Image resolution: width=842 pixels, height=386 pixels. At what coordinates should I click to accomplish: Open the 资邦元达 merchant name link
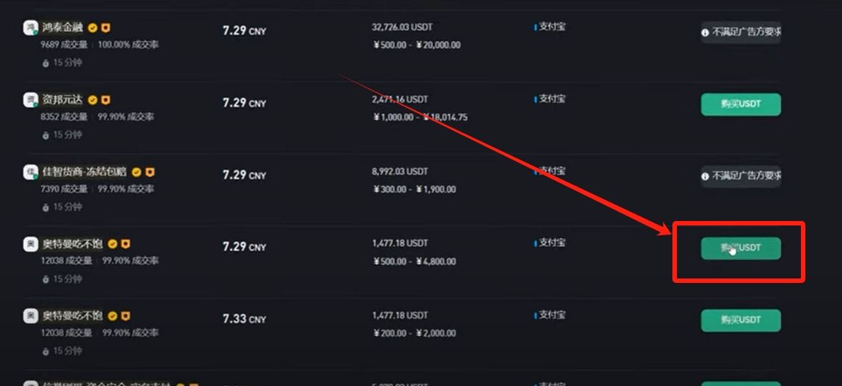click(x=63, y=99)
